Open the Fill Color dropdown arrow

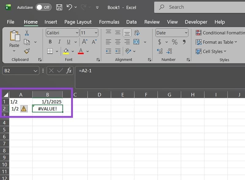[73, 51]
